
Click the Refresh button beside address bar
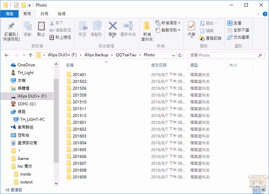click(x=180, y=55)
